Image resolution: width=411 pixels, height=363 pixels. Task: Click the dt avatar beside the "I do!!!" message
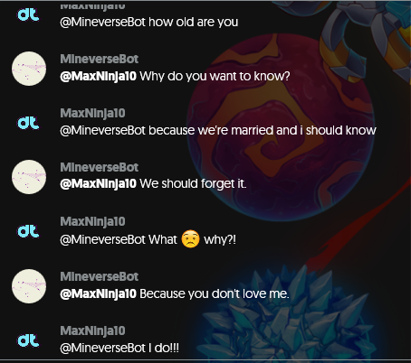click(28, 340)
